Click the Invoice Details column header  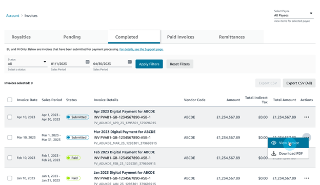pyautogui.click(x=106, y=100)
